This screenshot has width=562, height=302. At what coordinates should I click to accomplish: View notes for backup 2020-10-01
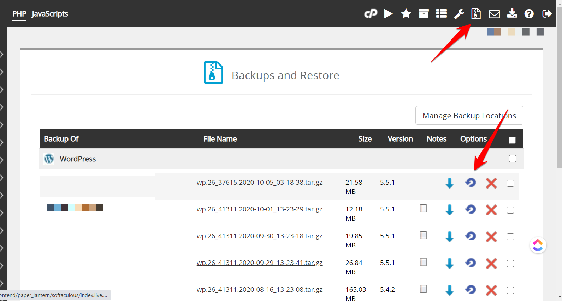tap(423, 208)
